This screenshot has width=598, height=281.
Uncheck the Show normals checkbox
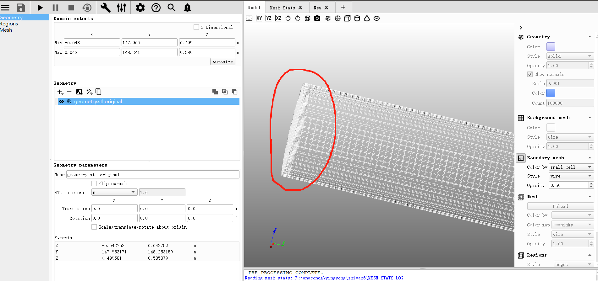(530, 74)
